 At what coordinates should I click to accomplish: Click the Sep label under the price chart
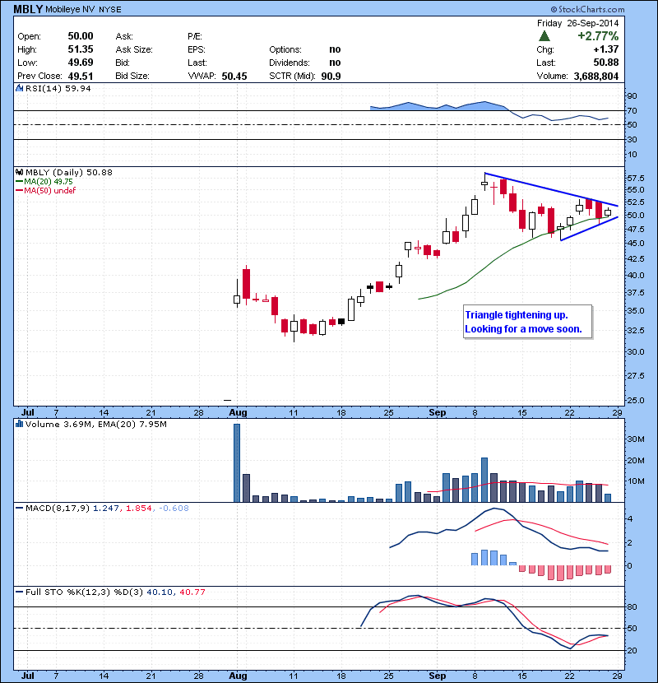pos(438,412)
